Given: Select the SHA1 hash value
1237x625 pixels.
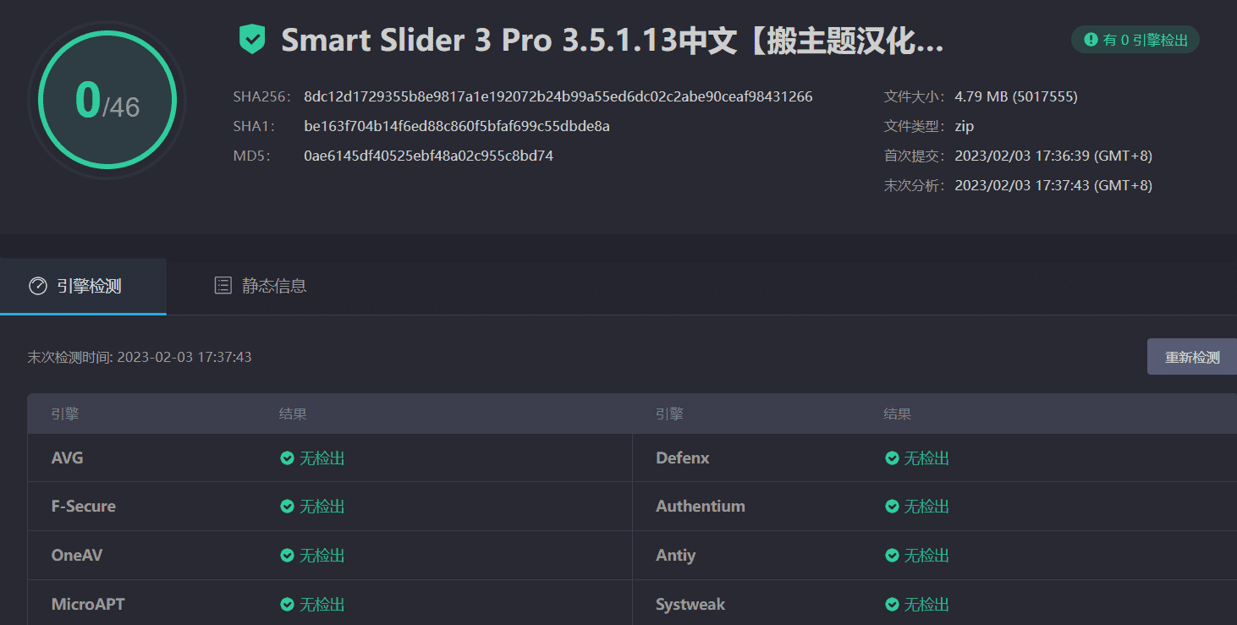Looking at the screenshot, I should [x=457, y=127].
